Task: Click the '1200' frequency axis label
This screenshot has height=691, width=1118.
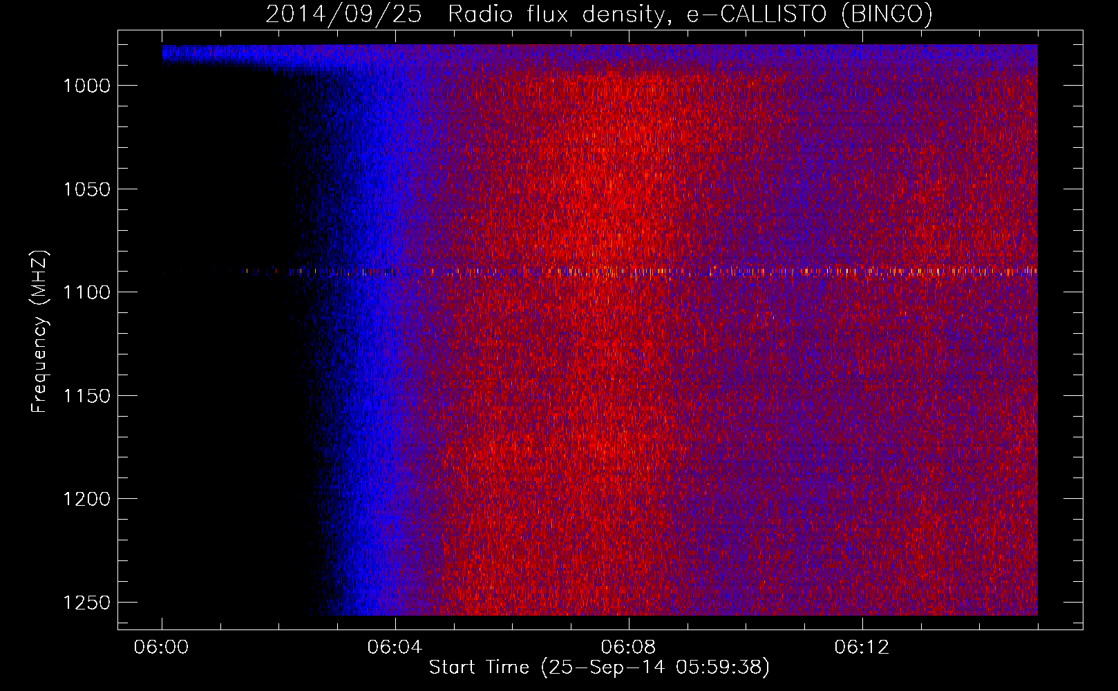Action: click(86, 499)
